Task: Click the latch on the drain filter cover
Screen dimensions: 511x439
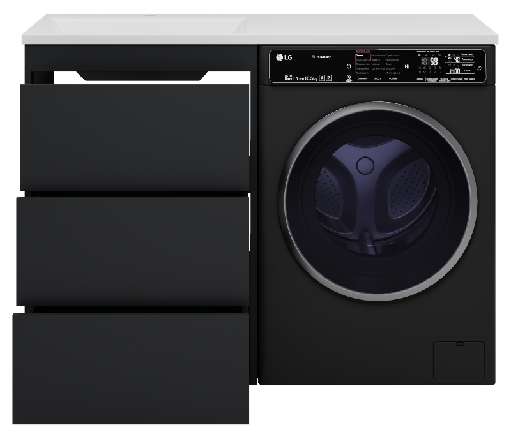Action: pyautogui.click(x=458, y=345)
